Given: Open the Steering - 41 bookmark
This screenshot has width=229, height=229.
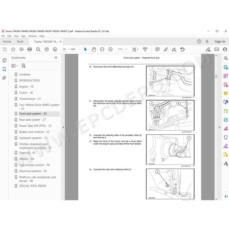Looking at the screenshot, I should [x=27, y=153].
